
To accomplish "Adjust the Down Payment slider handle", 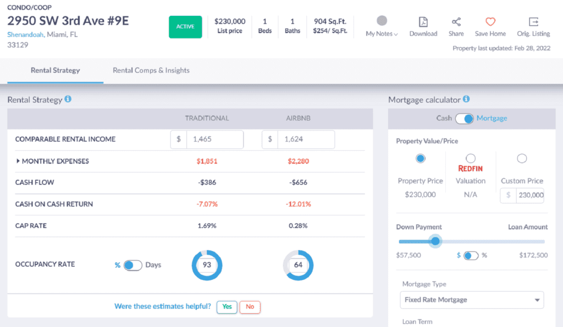I will (435, 241).
